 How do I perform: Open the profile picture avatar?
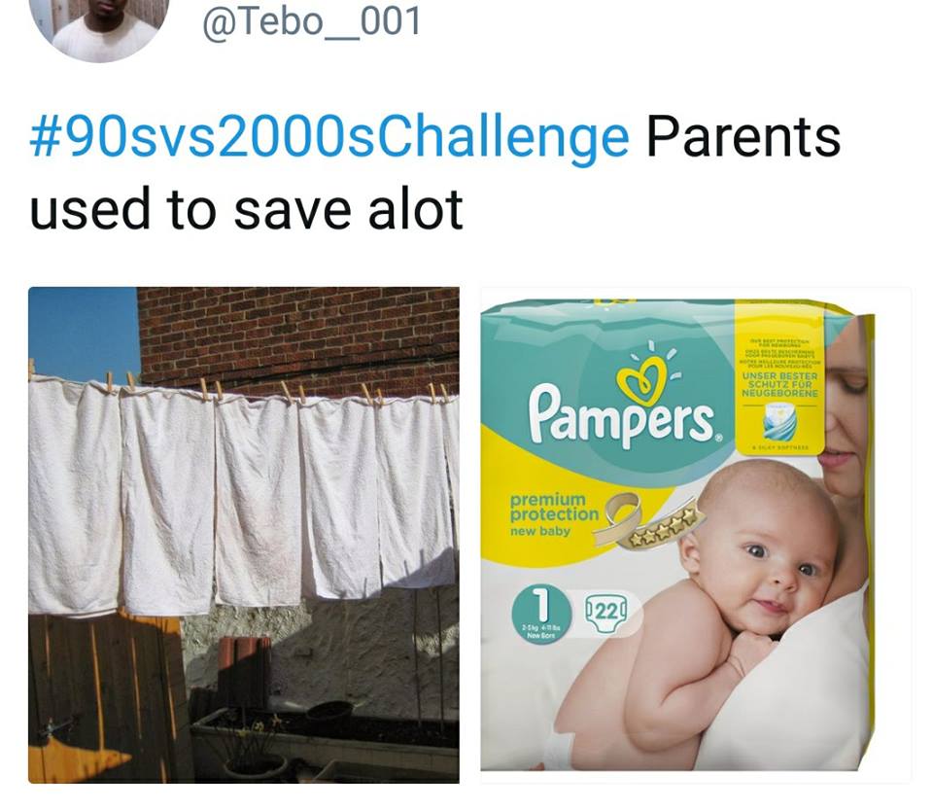click(x=99, y=27)
